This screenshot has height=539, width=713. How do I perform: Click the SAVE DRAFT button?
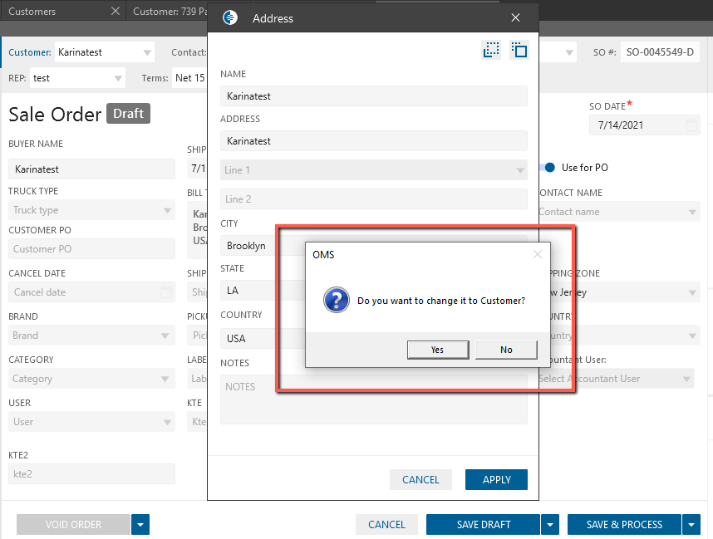click(x=484, y=524)
